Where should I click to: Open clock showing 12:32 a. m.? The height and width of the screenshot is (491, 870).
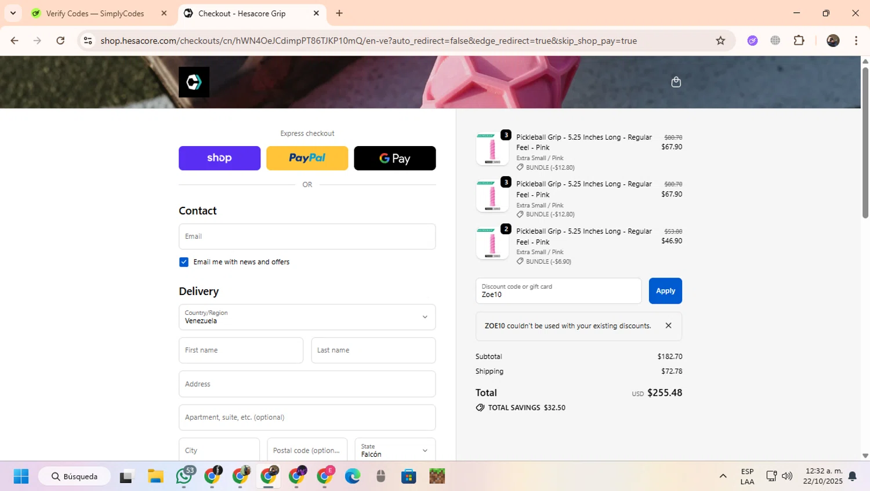tap(823, 477)
